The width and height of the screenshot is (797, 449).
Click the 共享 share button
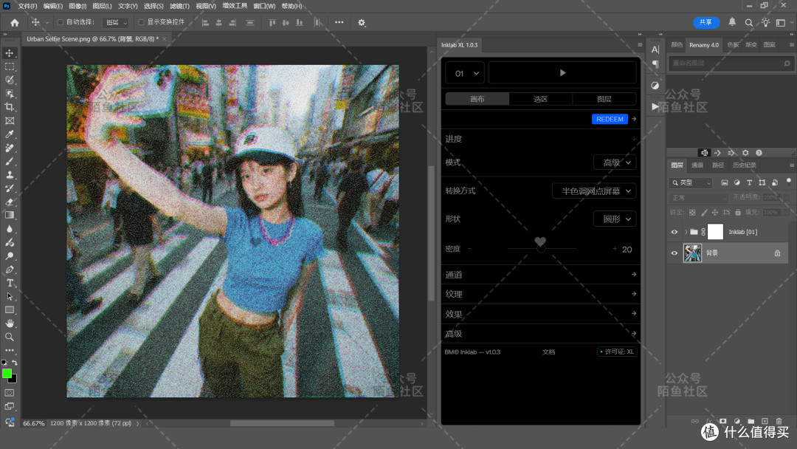point(706,22)
